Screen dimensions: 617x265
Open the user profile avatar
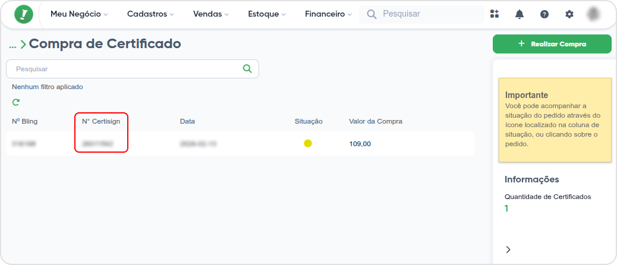coord(593,14)
